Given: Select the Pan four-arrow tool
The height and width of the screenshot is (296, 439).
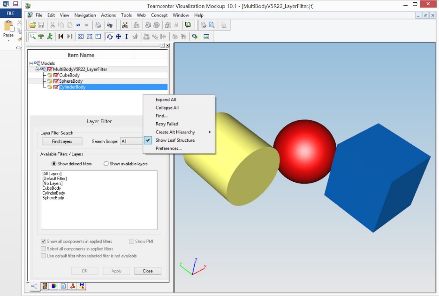Looking at the screenshot, I should 119,37.
